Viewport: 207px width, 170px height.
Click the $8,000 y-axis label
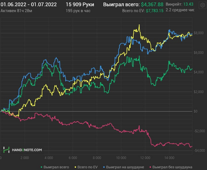199,33
